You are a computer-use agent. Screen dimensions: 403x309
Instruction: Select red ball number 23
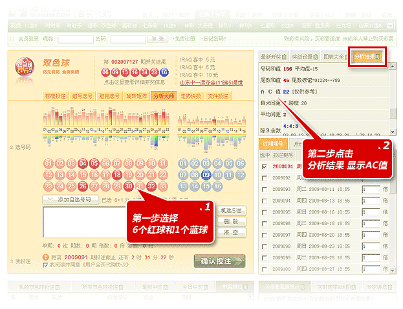click(49, 186)
